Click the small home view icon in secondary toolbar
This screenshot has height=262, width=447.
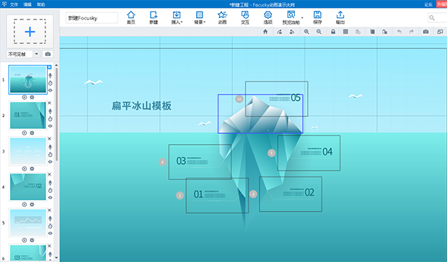coord(265,32)
